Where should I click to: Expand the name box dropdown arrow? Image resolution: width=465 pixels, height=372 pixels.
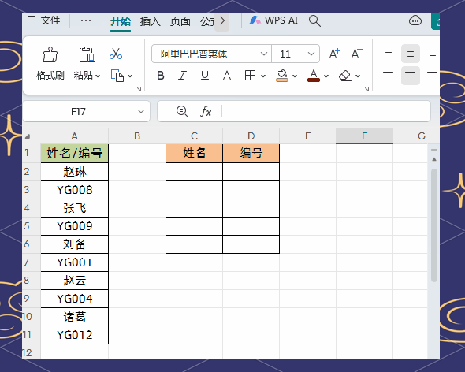141,112
